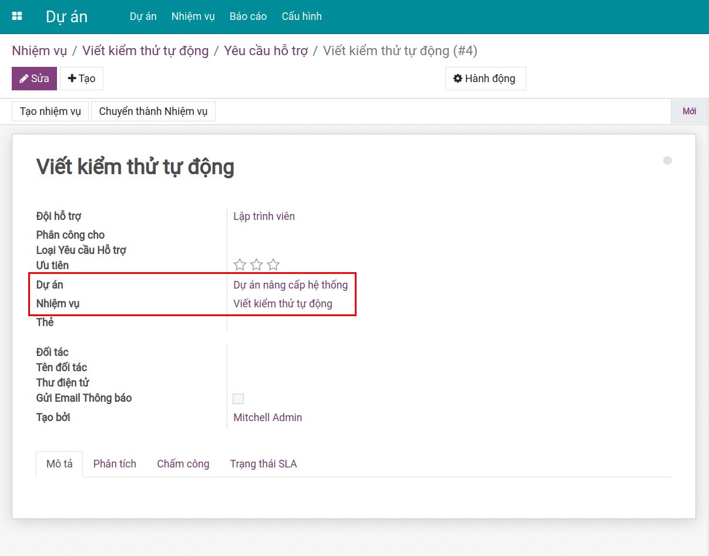Open the apps grid menu icon

(x=17, y=16)
